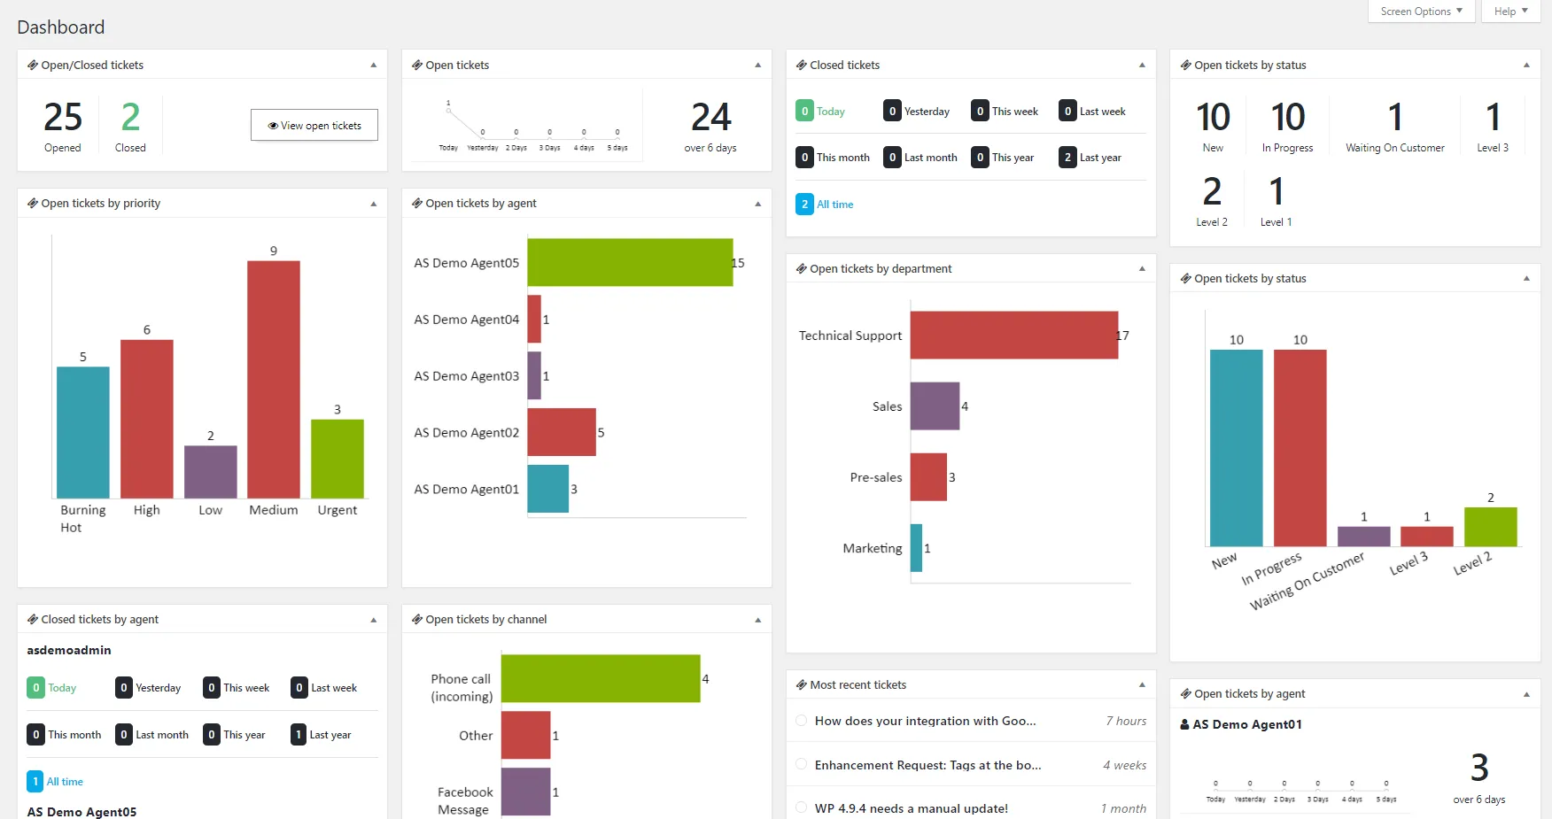The height and width of the screenshot is (819, 1552).
Task: Click ticket icon in Closed tickets by agent header
Action: click(x=33, y=619)
